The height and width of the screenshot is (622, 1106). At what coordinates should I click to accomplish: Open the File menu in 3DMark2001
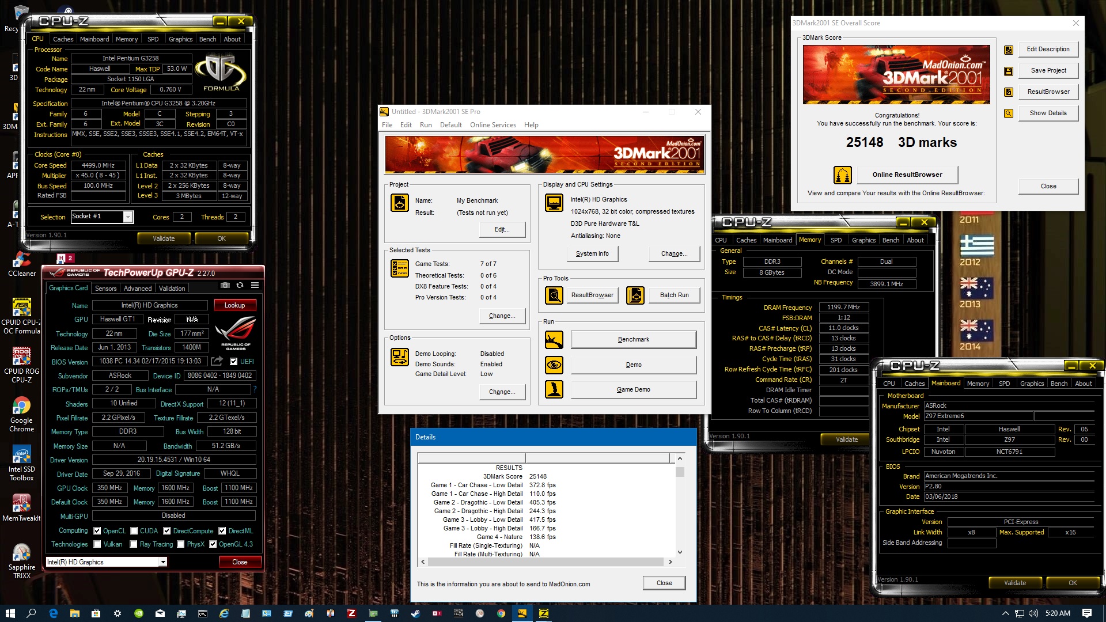(x=387, y=125)
